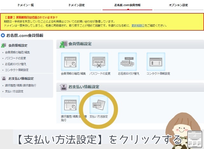
Task: Click main panel heading お支払い情報設定
Action: (84, 87)
